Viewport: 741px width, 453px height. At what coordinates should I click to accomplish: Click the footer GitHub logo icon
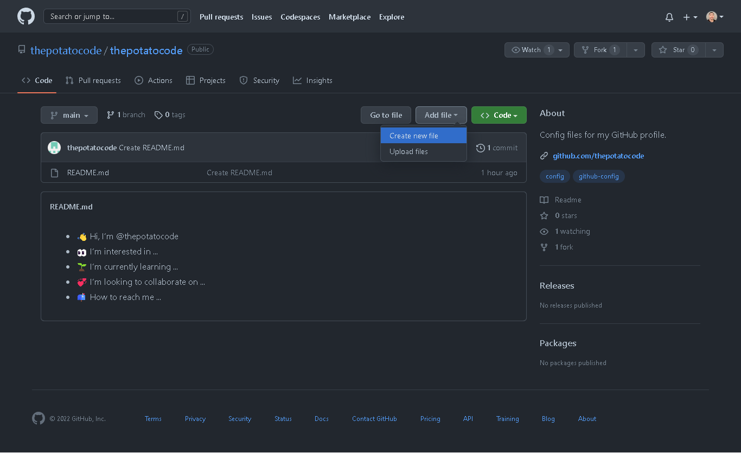[x=39, y=418]
